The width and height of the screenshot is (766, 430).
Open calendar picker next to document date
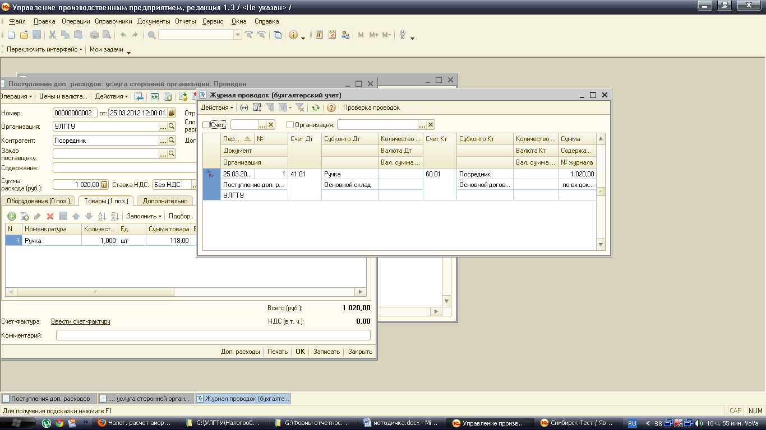(172, 113)
